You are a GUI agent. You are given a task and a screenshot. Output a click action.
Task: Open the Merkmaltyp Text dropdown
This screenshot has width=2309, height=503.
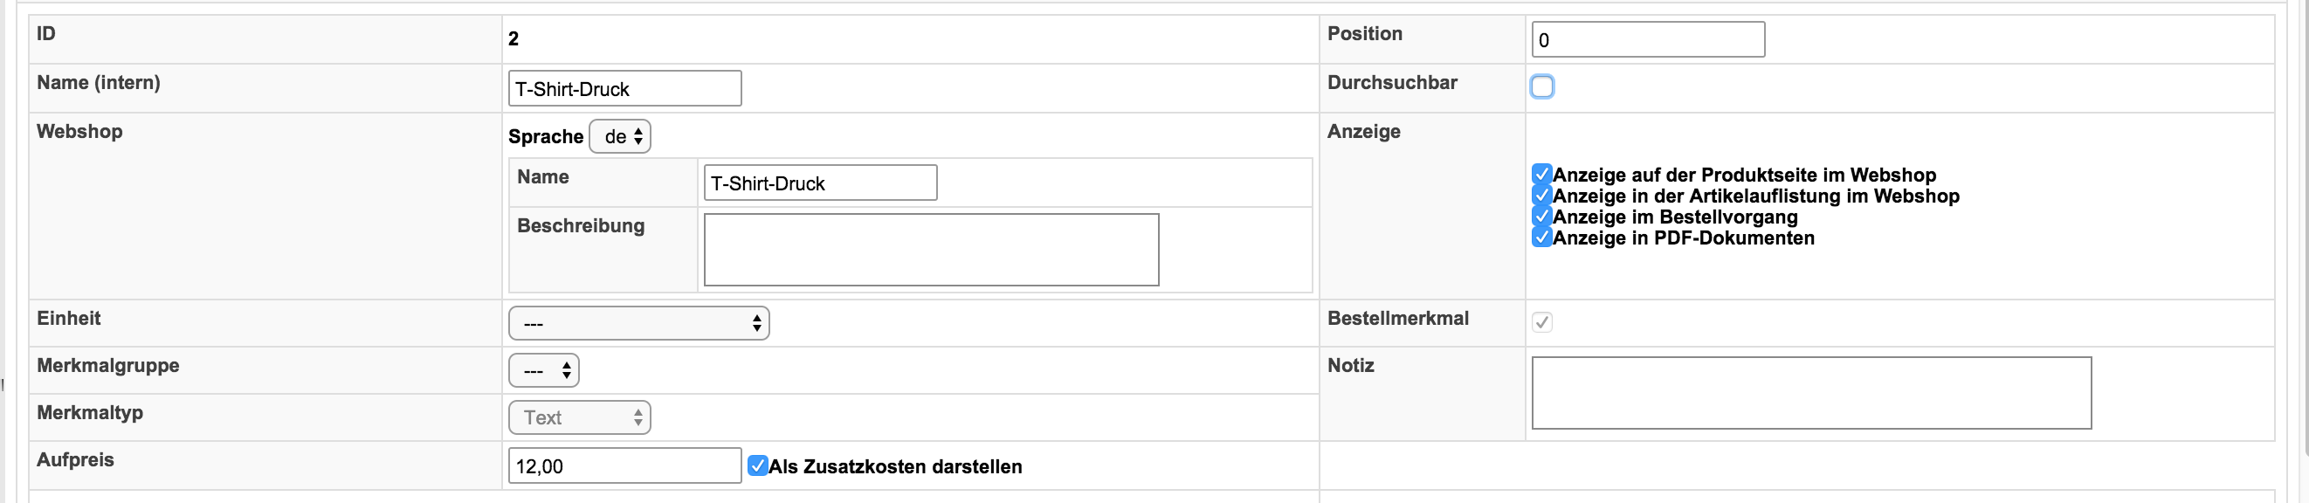(579, 417)
